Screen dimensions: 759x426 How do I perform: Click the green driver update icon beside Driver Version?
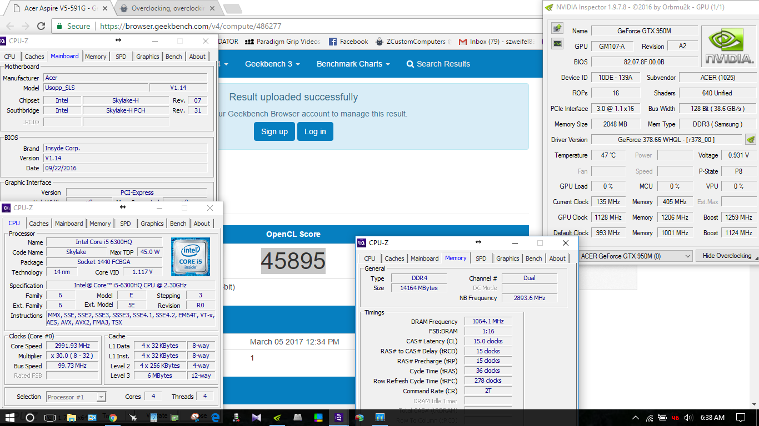751,139
